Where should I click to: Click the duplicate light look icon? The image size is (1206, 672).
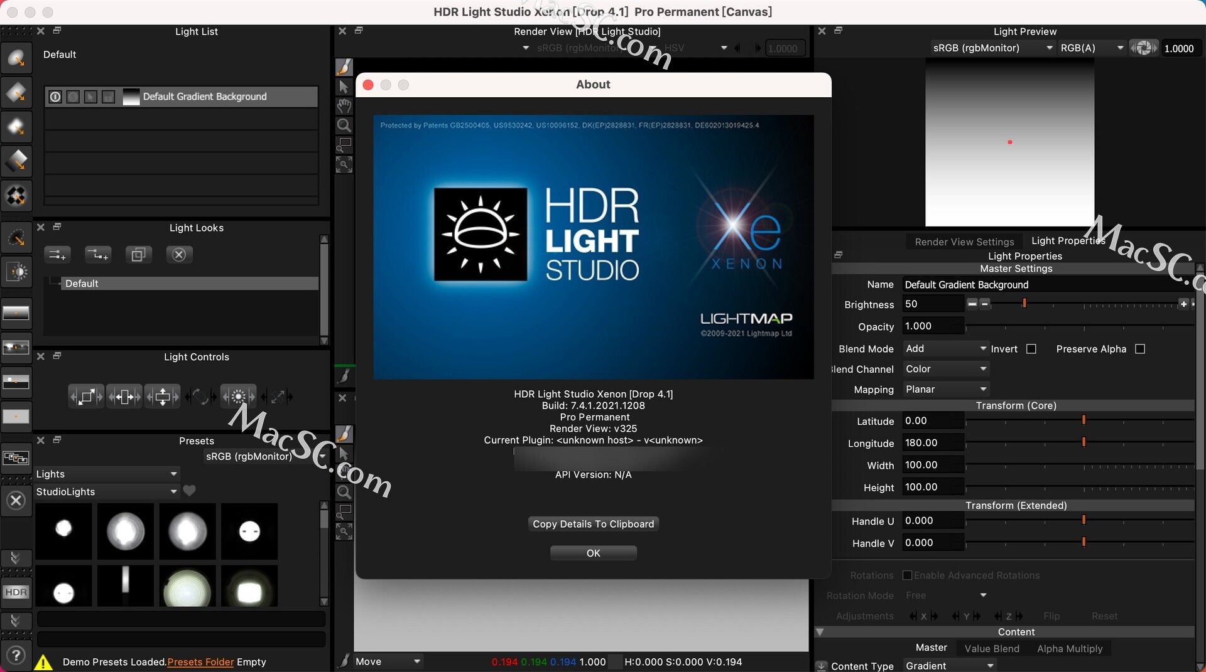click(139, 254)
